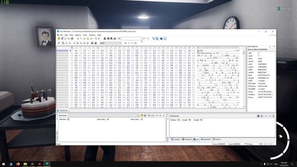The image size is (297, 167).
Task: Click the Open file folder toolbar icon
Action: point(59,39)
